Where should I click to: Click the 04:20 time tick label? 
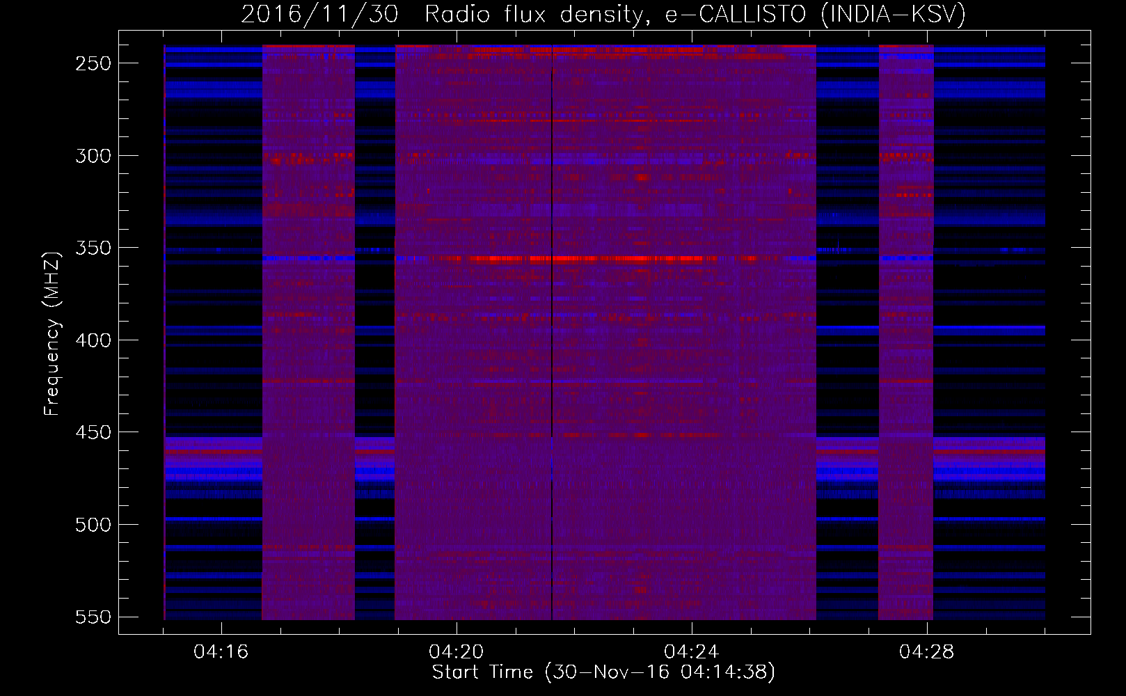[x=457, y=652]
